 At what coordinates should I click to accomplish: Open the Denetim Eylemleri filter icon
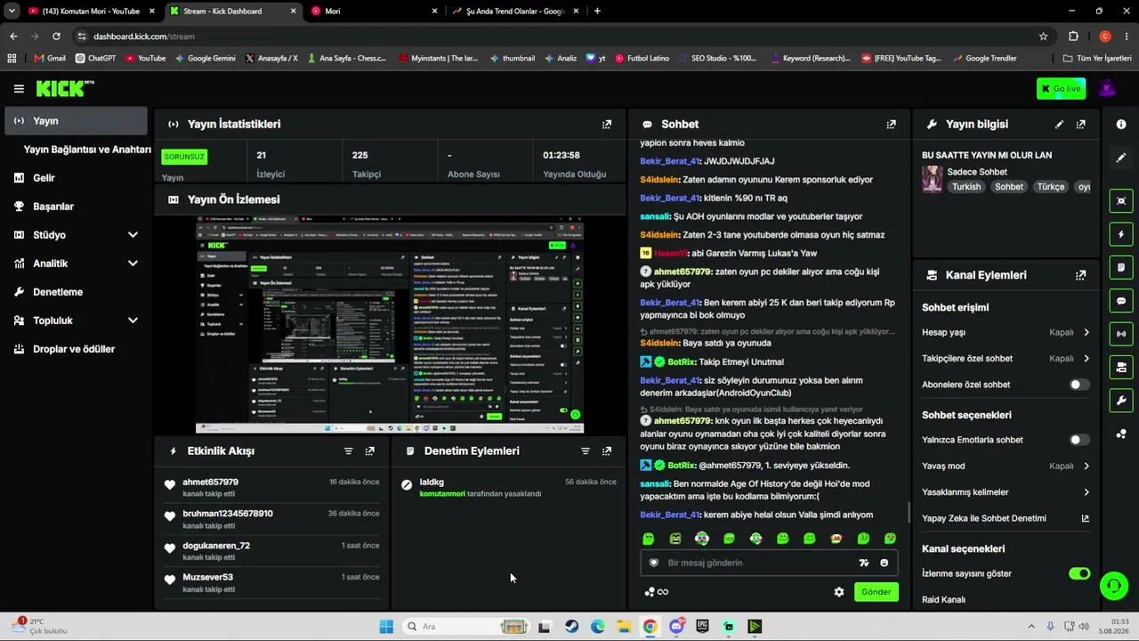click(586, 451)
